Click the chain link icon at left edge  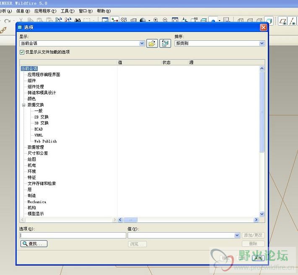3,30
